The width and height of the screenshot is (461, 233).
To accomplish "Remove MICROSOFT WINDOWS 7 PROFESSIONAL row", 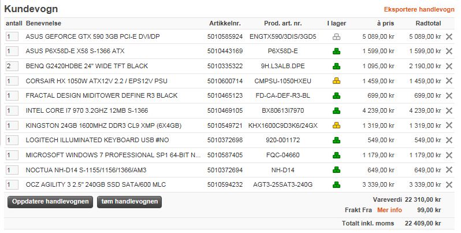I will point(449,155).
